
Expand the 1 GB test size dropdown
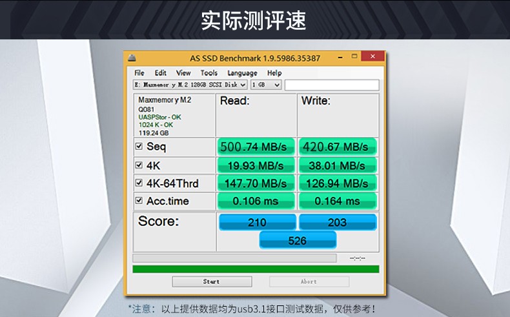(266, 85)
